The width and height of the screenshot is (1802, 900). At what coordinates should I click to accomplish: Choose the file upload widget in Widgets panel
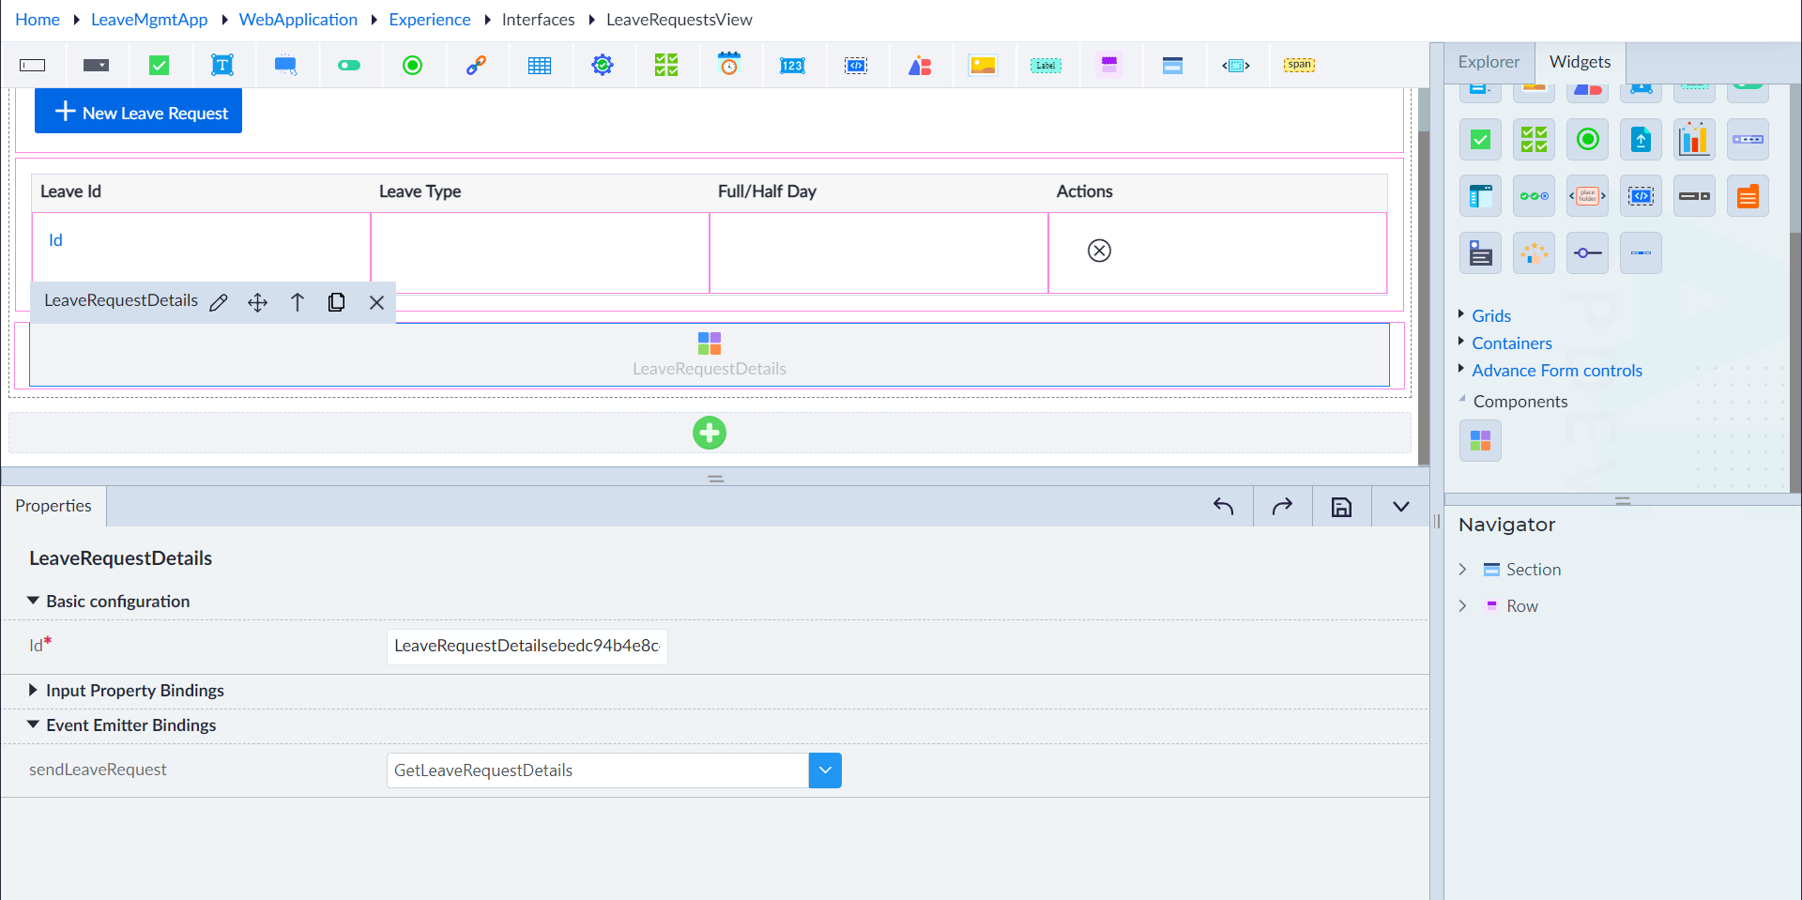[1641, 140]
